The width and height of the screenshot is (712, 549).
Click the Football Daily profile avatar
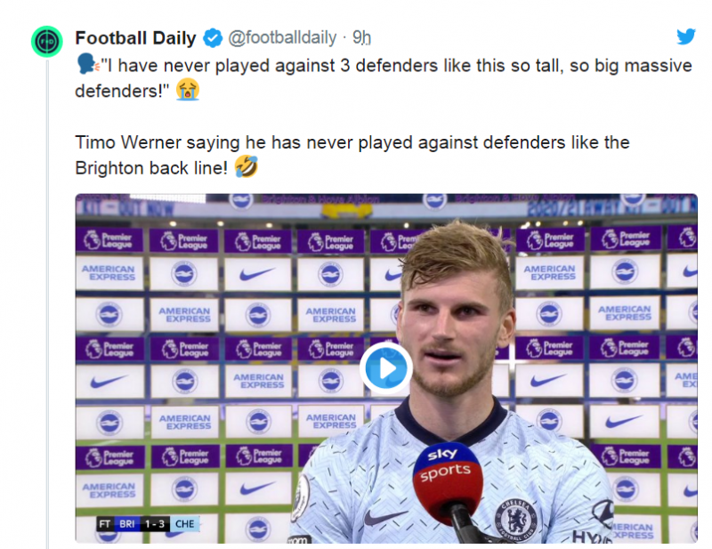(x=46, y=41)
